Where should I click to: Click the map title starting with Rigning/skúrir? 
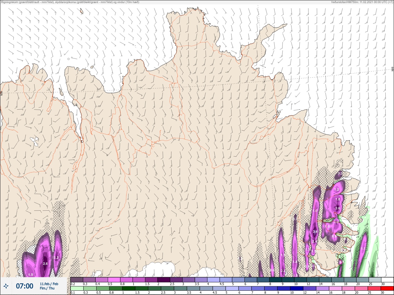tap(70, 2)
